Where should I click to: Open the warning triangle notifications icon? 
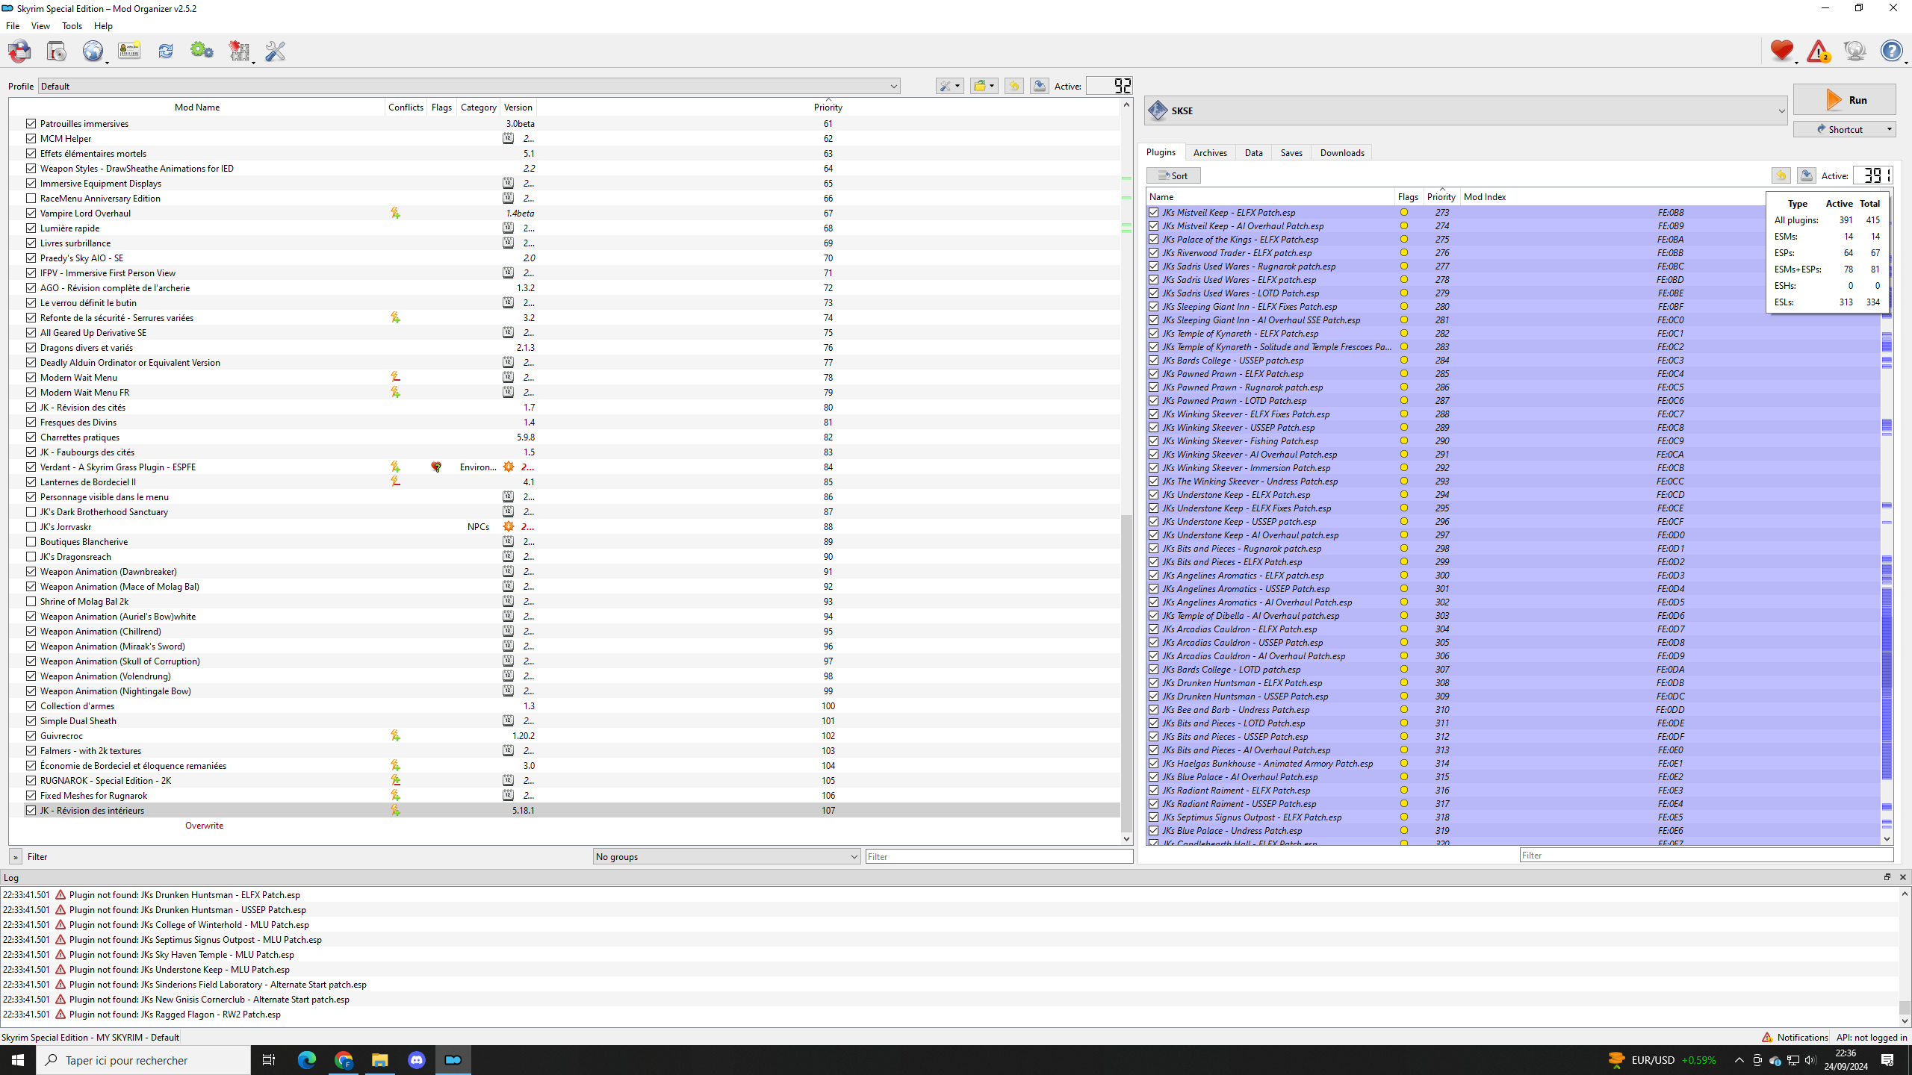click(x=1818, y=51)
